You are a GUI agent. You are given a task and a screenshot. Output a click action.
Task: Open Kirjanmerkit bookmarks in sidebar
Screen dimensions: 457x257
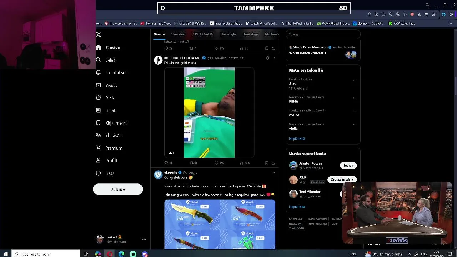pyautogui.click(x=112, y=123)
